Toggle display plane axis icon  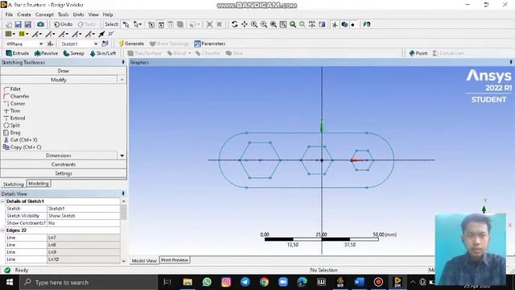click(x=335, y=24)
